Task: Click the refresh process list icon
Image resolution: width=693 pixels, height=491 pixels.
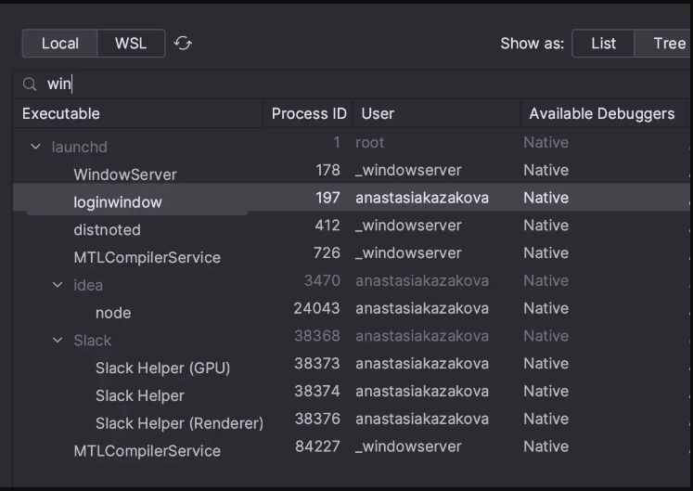Action: pos(183,44)
